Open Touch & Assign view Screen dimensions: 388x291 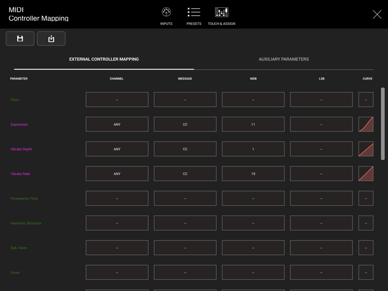(222, 16)
